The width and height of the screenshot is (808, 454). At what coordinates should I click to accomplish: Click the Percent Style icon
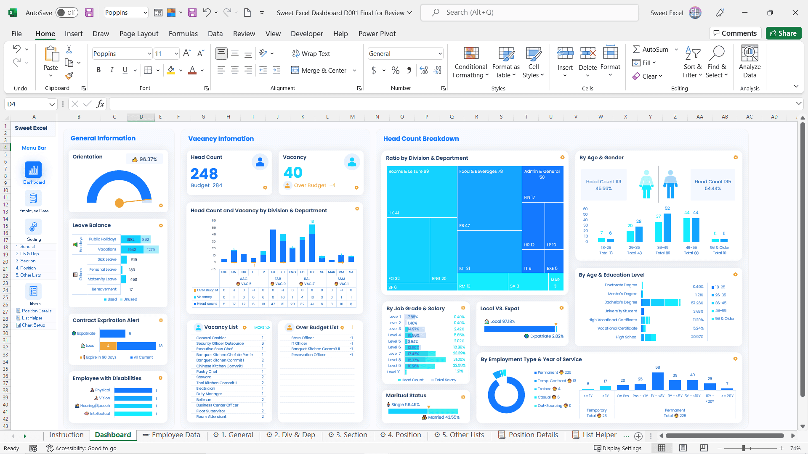pyautogui.click(x=396, y=70)
